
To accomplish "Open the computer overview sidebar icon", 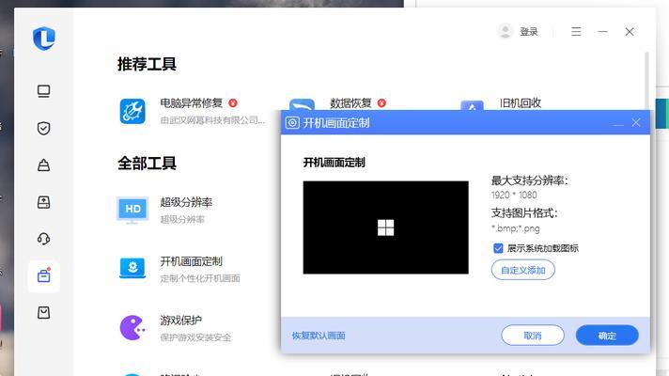I will tap(43, 91).
